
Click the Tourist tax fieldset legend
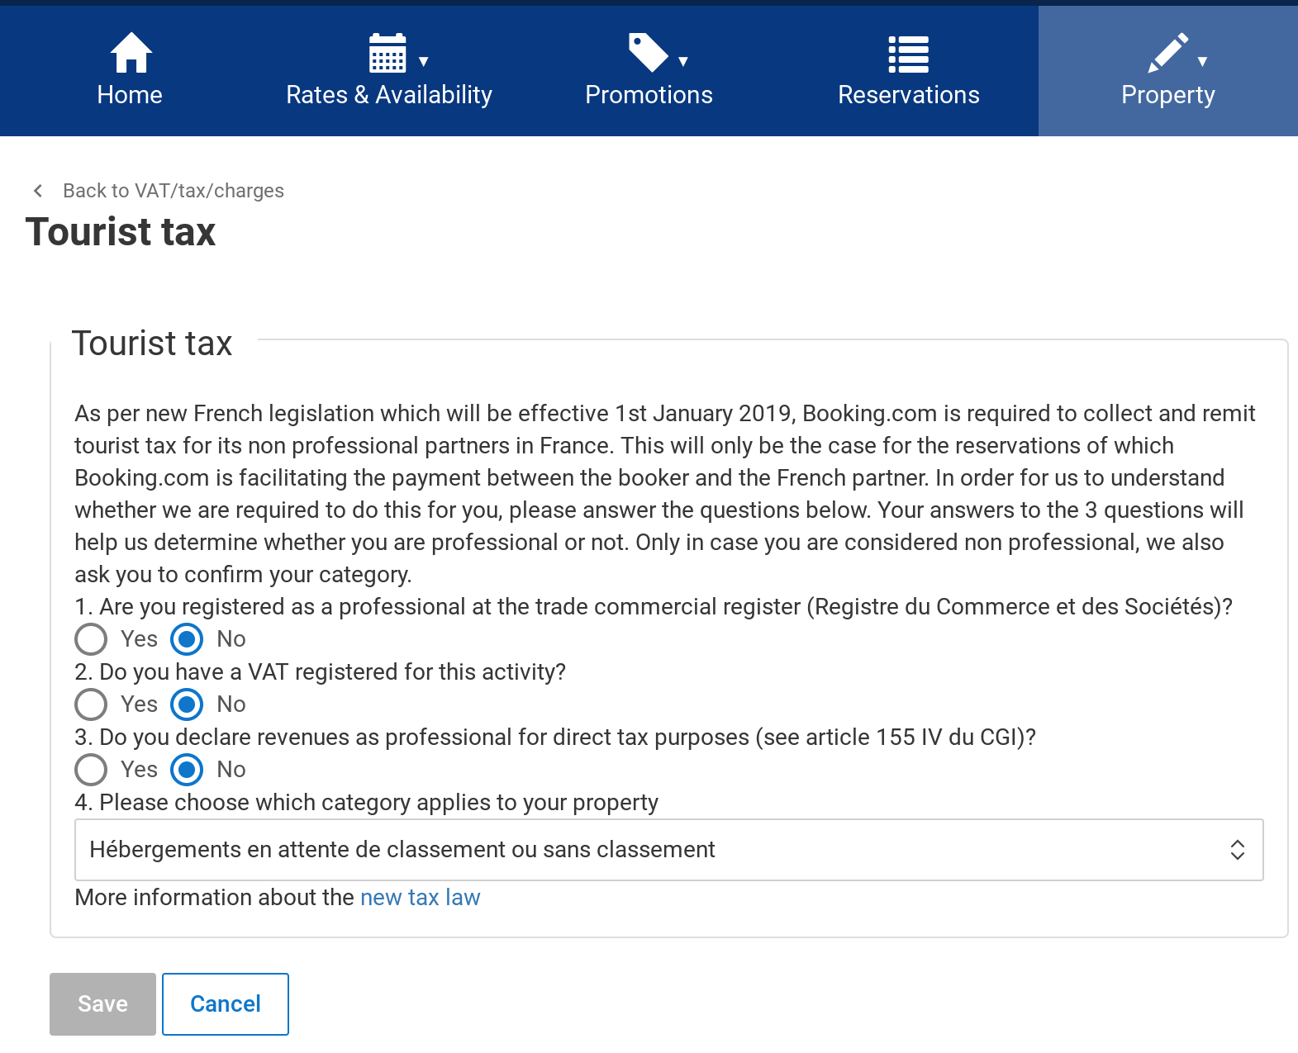(152, 344)
